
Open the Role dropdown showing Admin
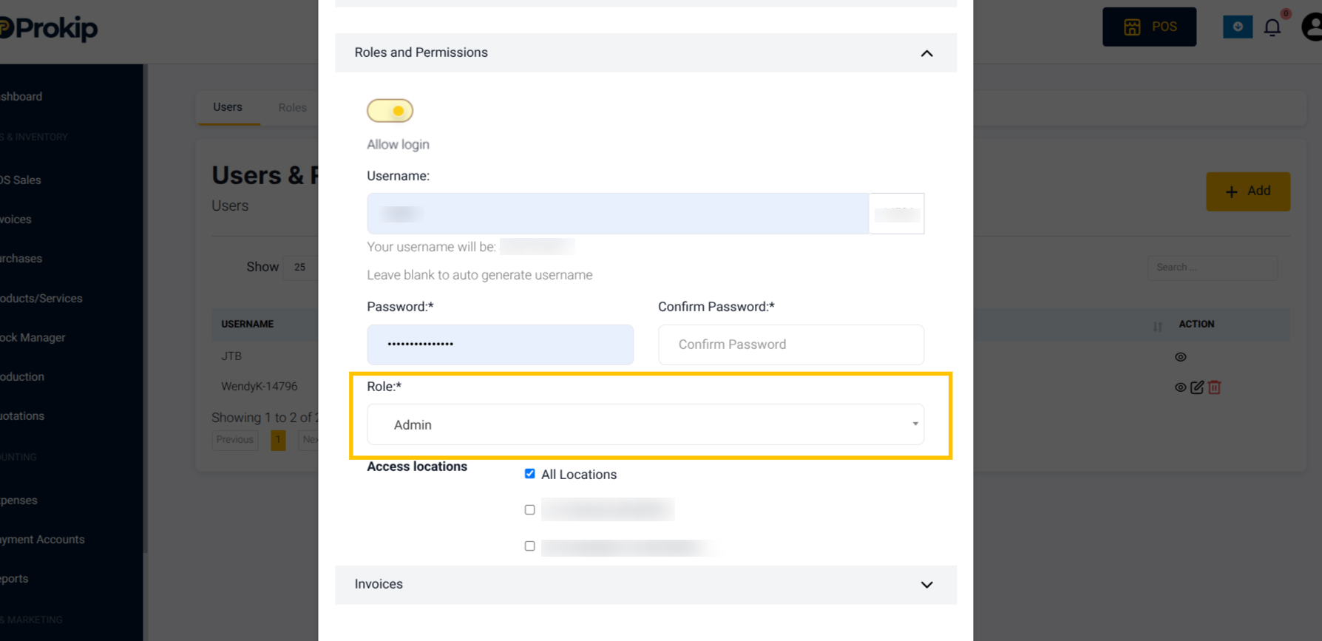[645, 424]
